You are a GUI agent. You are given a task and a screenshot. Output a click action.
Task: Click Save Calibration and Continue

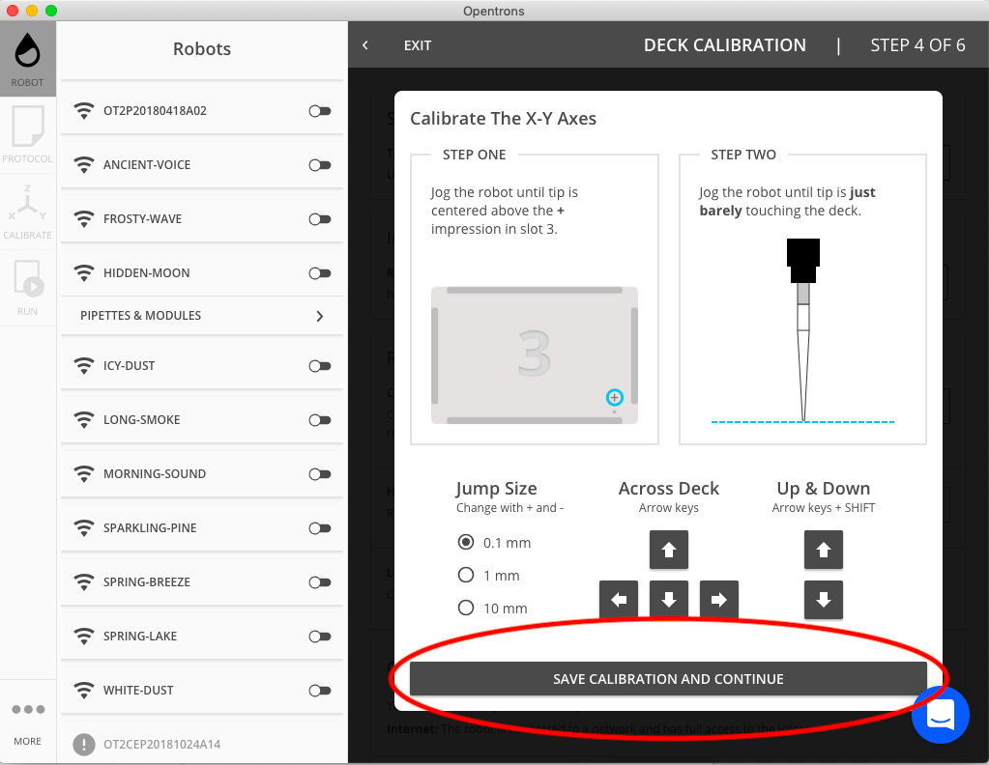coord(668,679)
